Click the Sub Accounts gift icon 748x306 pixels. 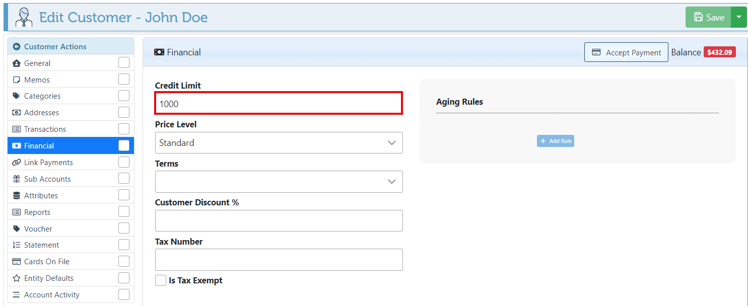tap(17, 179)
